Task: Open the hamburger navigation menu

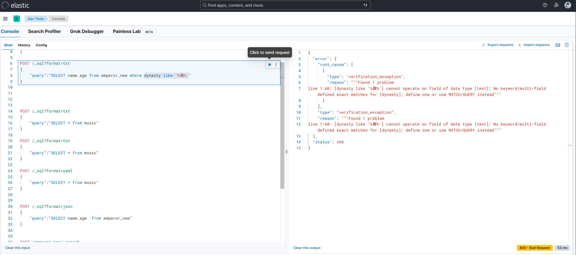Action: tap(5, 19)
